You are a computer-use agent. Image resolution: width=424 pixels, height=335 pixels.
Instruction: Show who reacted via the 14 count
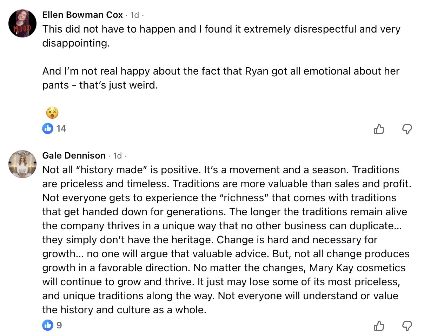61,128
